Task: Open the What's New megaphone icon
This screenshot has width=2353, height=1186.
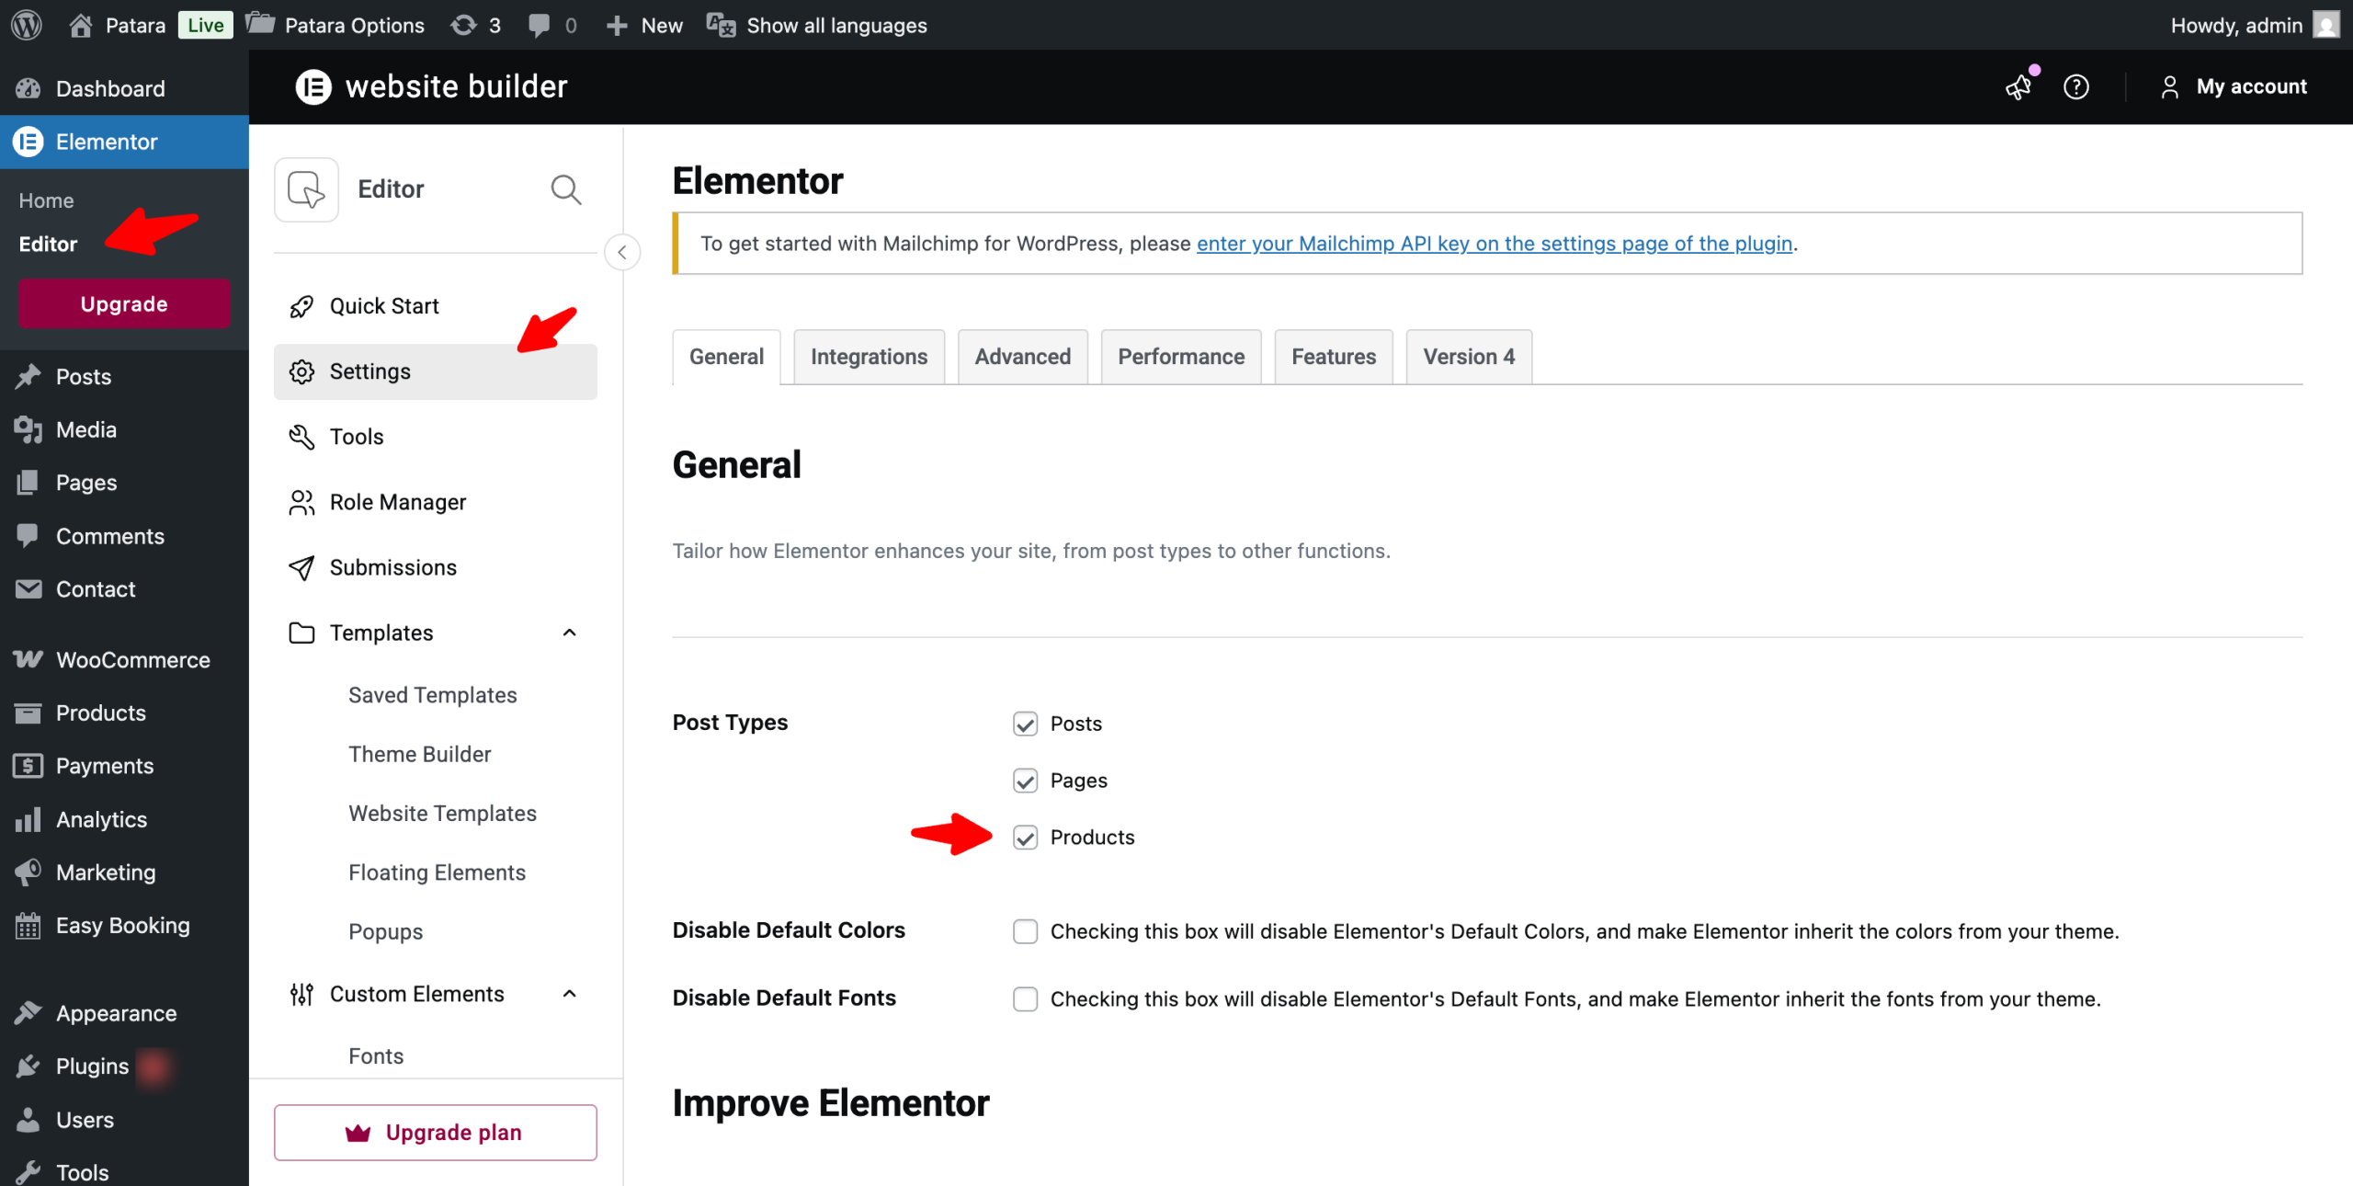Action: 2018,86
